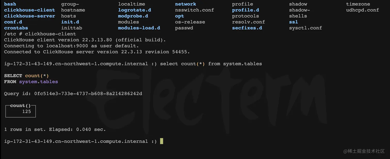Click the profile.d directory entry
This screenshot has width=390, height=159.
pyautogui.click(x=245, y=10)
